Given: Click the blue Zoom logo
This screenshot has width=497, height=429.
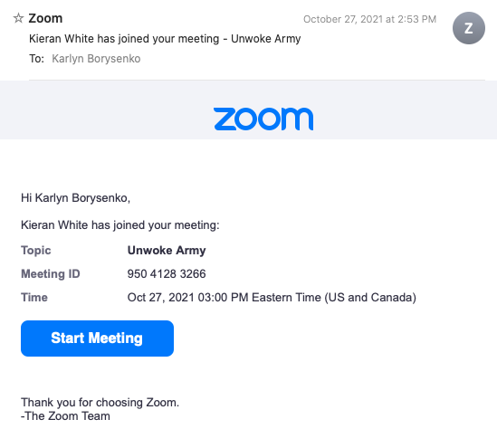Looking at the screenshot, I should (x=263, y=119).
